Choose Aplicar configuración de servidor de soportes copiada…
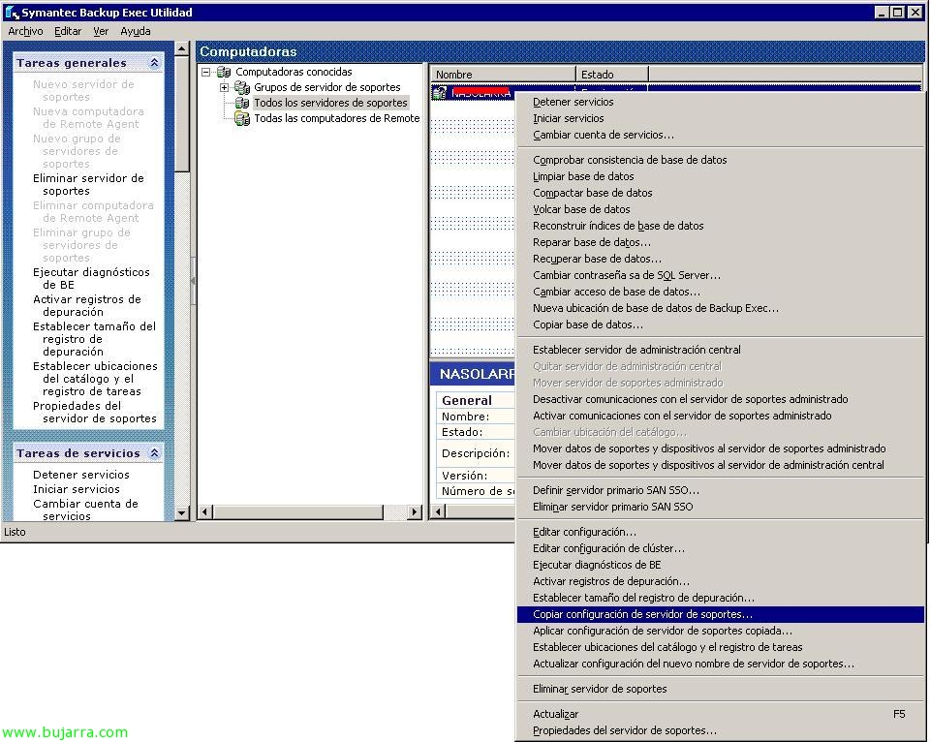This screenshot has height=742, width=930. click(x=720, y=631)
